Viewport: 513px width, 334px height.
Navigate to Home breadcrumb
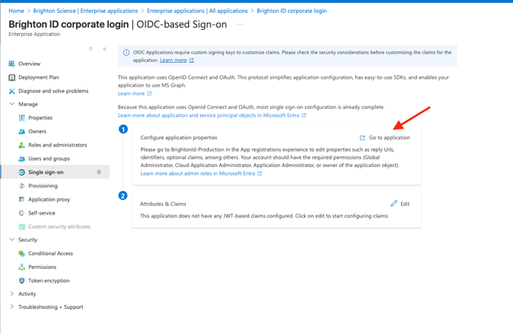pos(16,11)
